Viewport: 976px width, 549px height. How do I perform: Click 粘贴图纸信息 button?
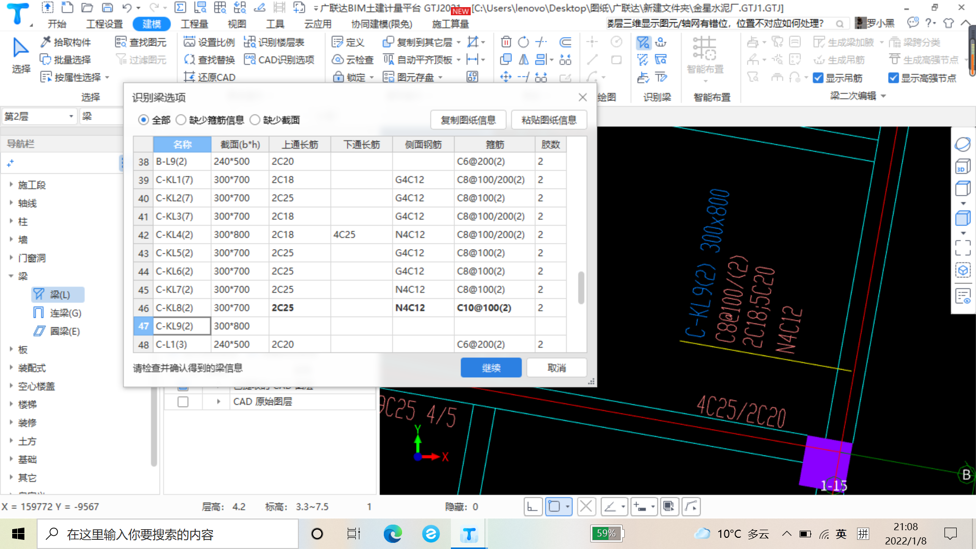tap(549, 120)
